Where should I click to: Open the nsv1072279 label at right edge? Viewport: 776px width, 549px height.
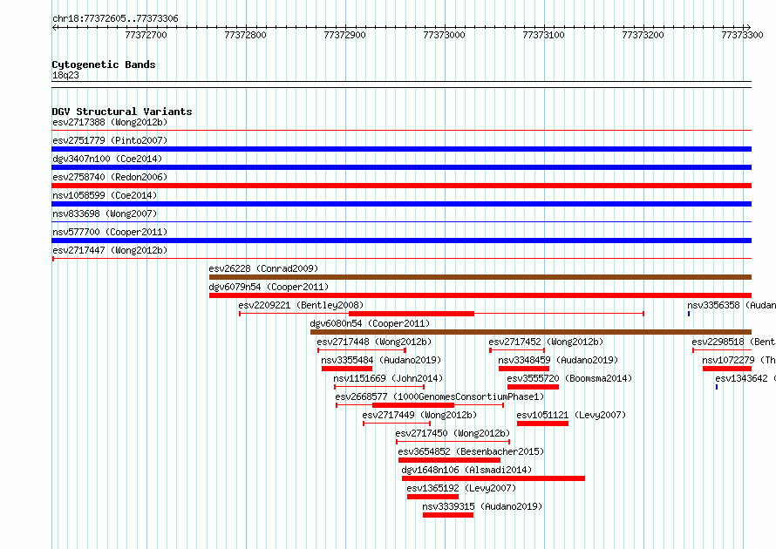pyautogui.click(x=739, y=360)
